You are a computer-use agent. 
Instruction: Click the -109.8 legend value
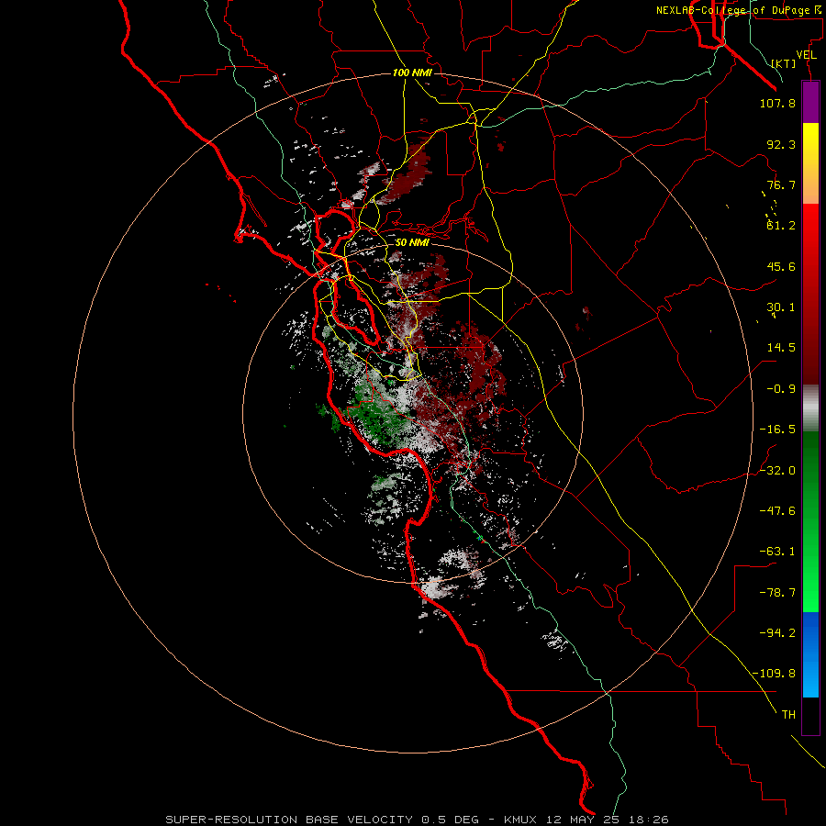click(774, 674)
